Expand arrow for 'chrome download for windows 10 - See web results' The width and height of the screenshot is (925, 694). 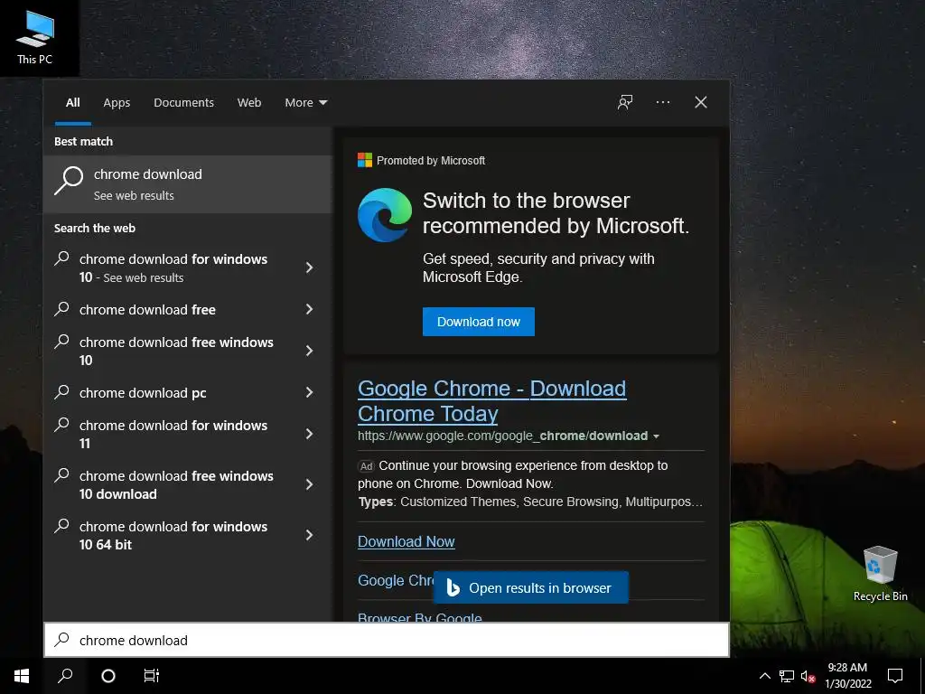point(309,267)
